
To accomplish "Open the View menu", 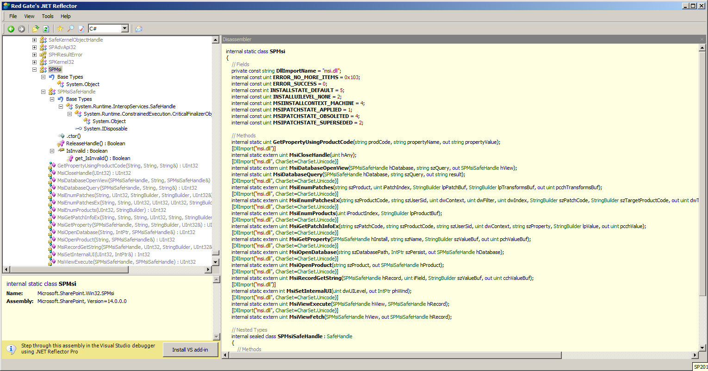I will [x=29, y=16].
